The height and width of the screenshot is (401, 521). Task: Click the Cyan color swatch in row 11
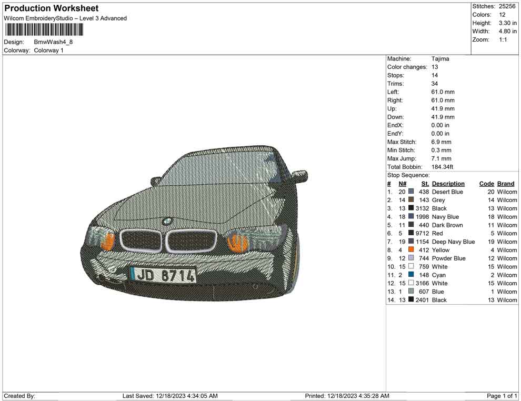[x=411, y=274]
